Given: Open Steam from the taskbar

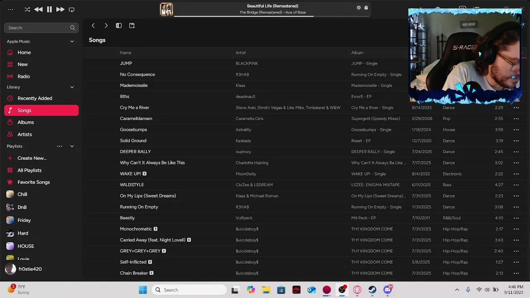Looking at the screenshot, I should tap(372, 290).
